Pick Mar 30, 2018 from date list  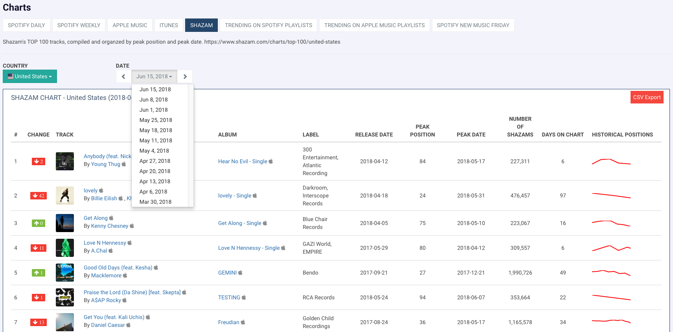pos(155,202)
